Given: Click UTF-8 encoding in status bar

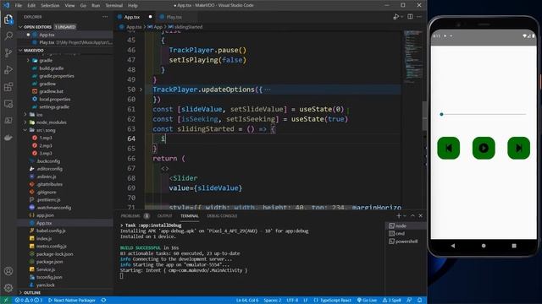Looking at the screenshot, I should click(292, 301).
